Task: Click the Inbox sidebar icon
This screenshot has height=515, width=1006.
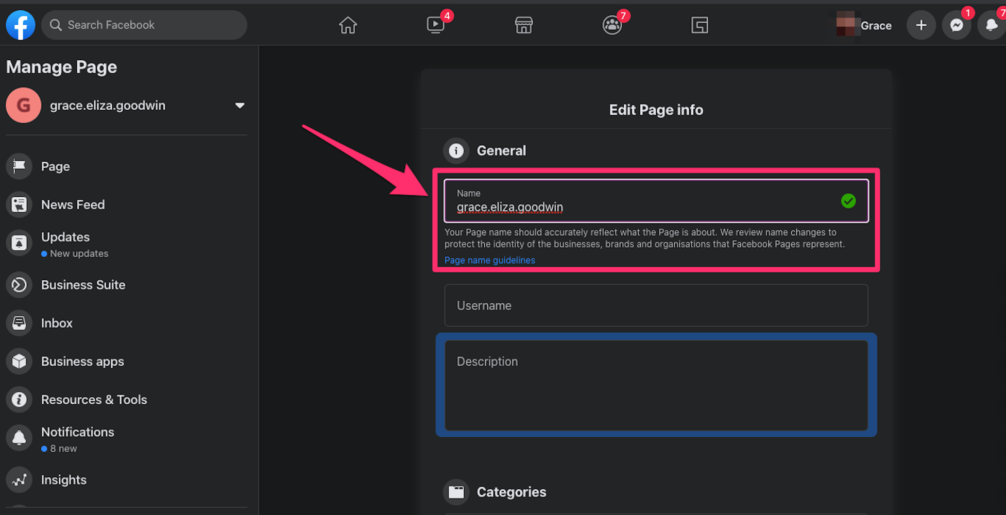Action: [19, 323]
